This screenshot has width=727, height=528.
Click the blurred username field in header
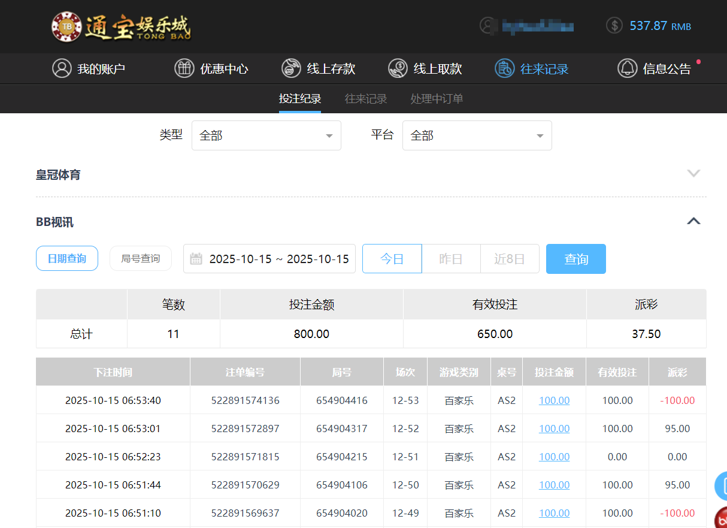coord(537,26)
